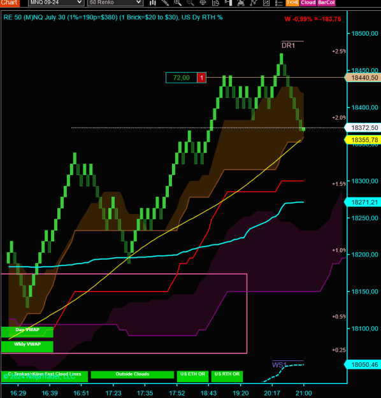Viewport: 381px width, 398px height.
Task: Open the indicators icon
Action: [241, 3]
